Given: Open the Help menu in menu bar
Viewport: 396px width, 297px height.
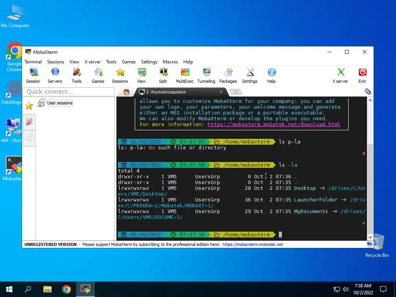Looking at the screenshot, I should (x=188, y=62).
